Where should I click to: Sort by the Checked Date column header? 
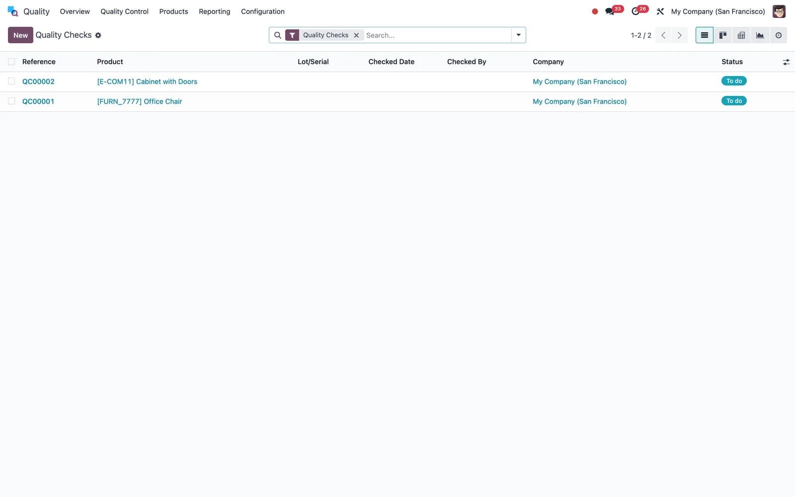392,62
